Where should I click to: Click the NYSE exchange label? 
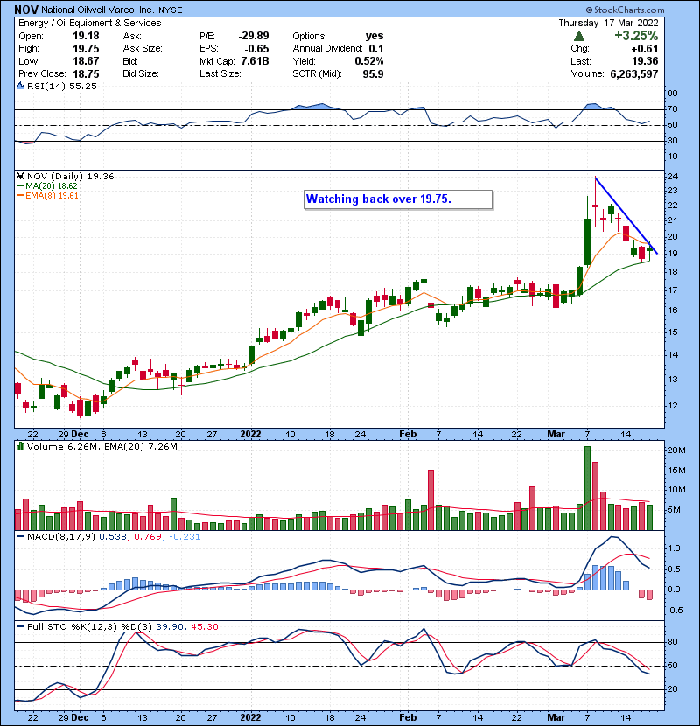pyautogui.click(x=171, y=10)
